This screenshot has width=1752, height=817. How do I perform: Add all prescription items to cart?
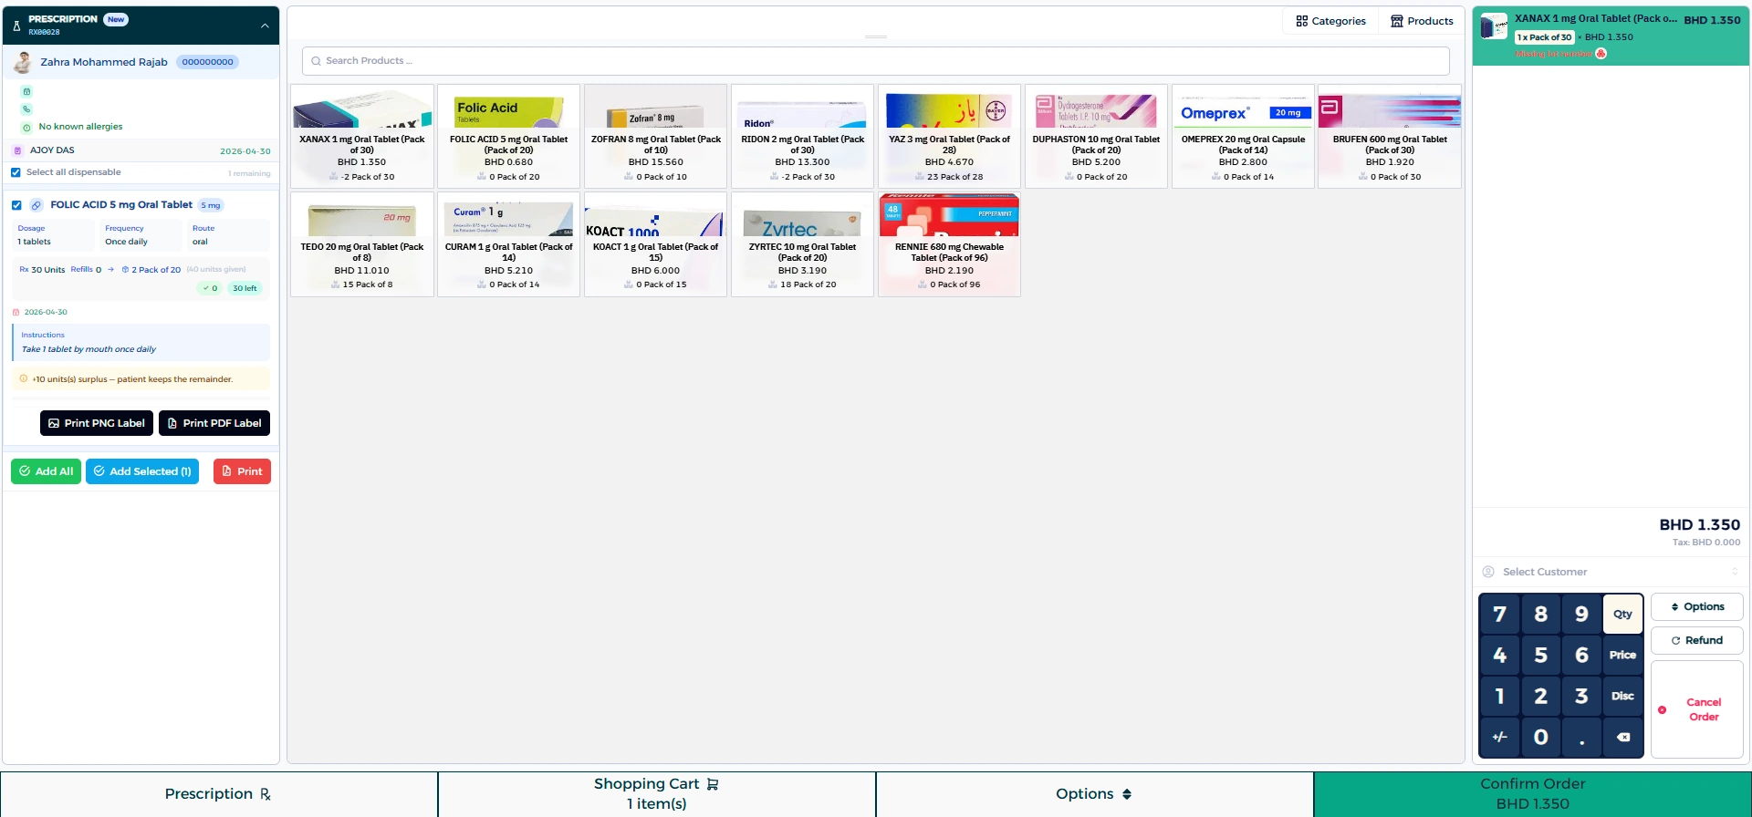(46, 471)
